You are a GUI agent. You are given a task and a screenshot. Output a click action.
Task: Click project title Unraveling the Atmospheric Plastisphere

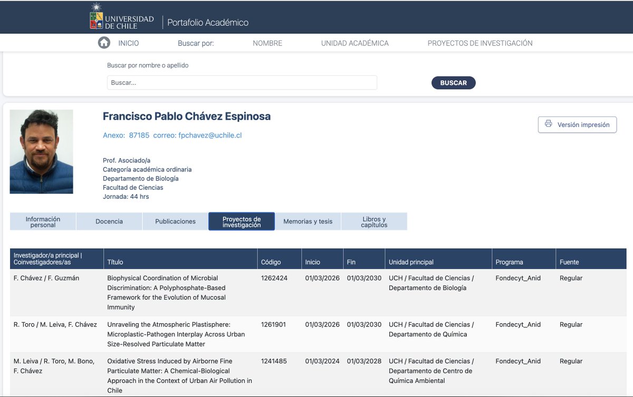[x=176, y=334]
